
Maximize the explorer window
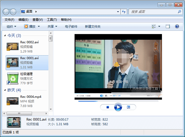(170, 5)
